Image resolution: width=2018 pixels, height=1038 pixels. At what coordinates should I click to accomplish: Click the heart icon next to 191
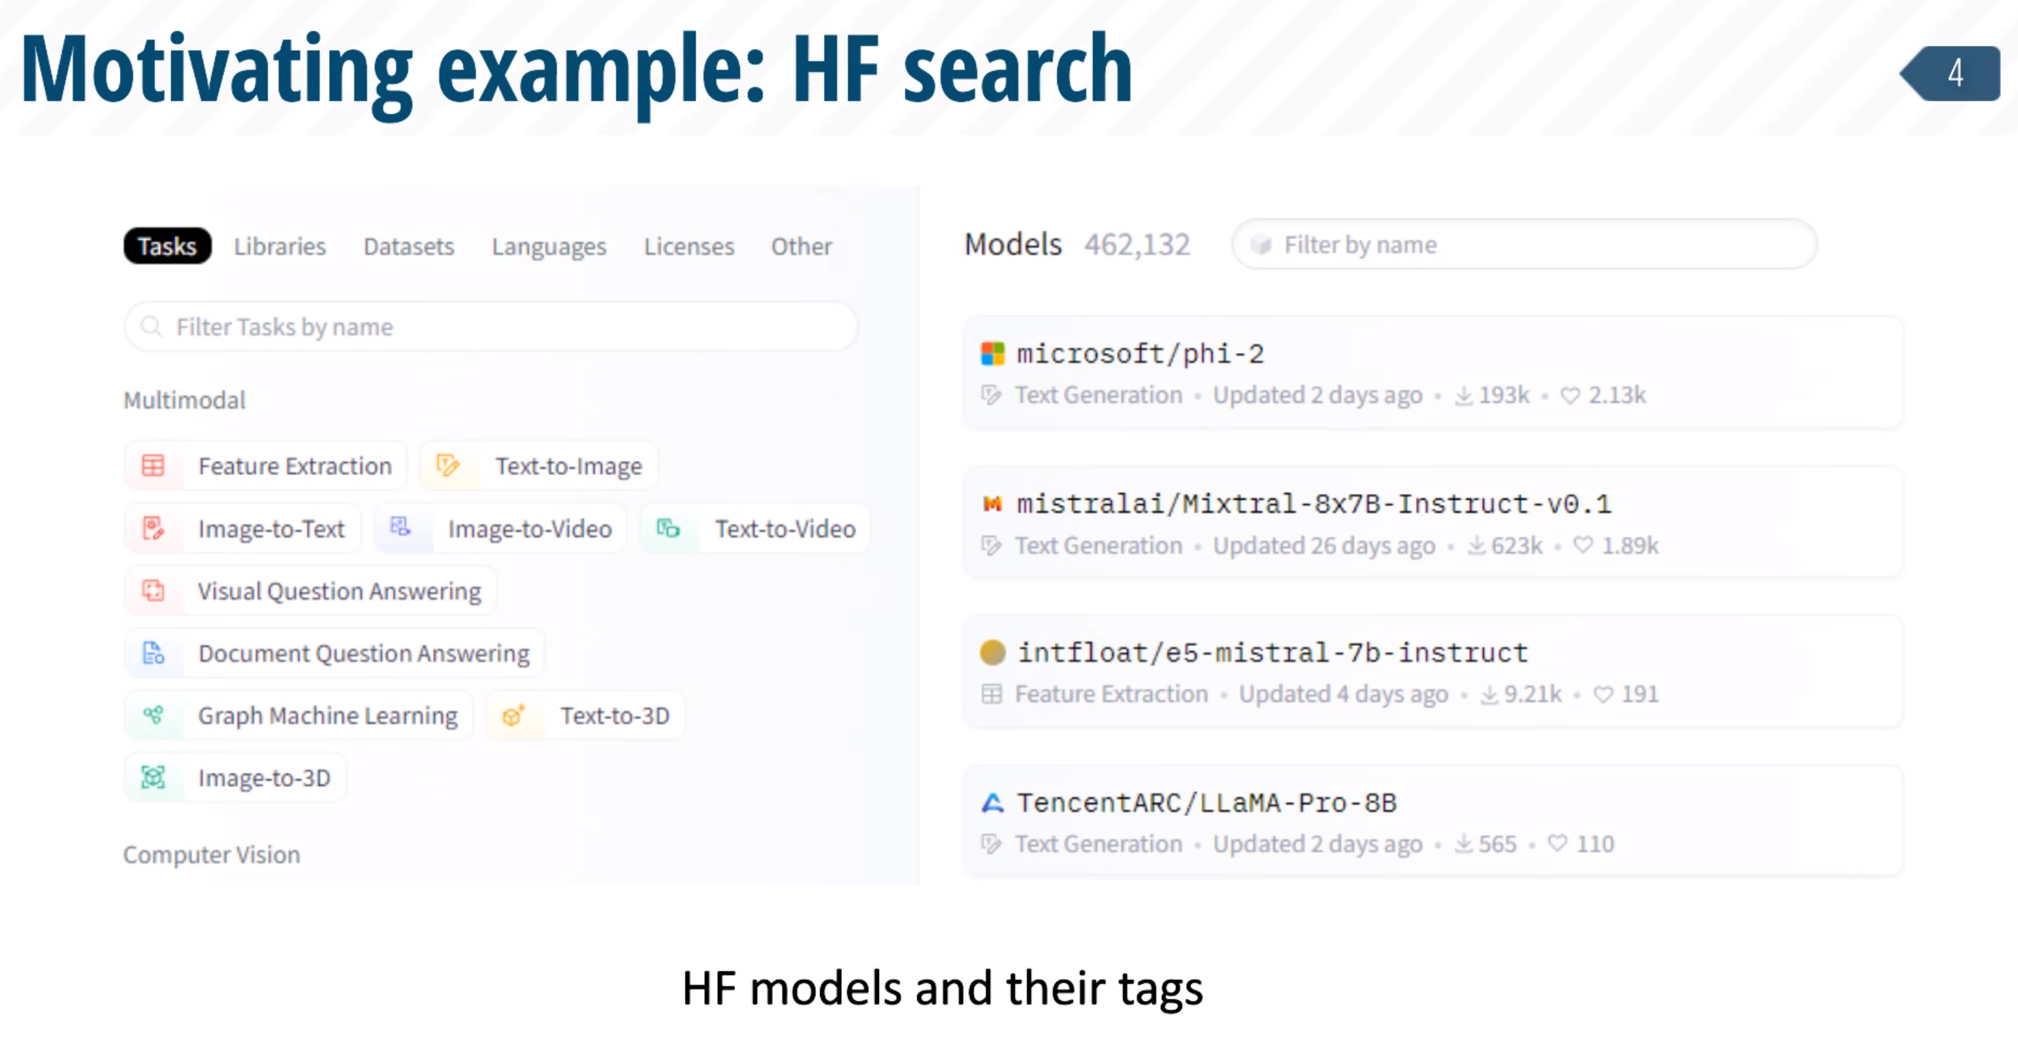click(1604, 694)
